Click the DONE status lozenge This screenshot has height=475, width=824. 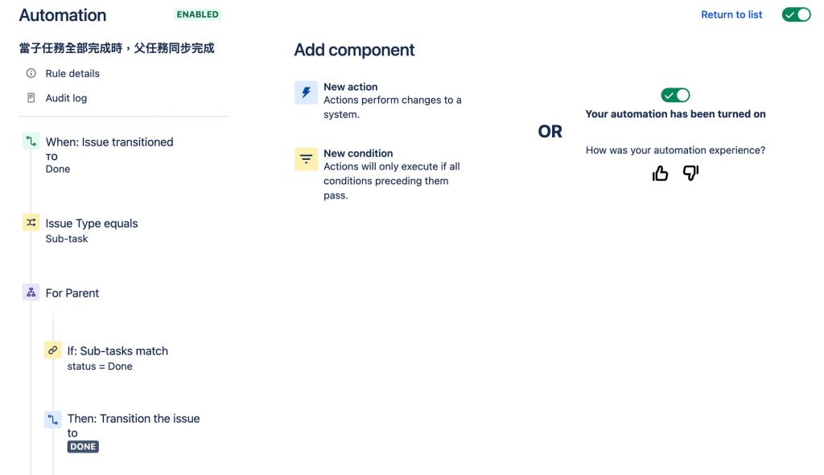(83, 447)
